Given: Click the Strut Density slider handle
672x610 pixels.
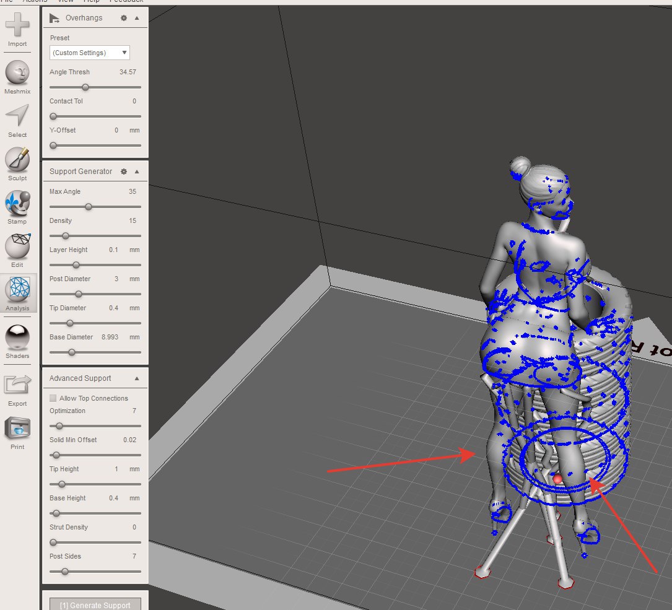Looking at the screenshot, I should [x=53, y=543].
